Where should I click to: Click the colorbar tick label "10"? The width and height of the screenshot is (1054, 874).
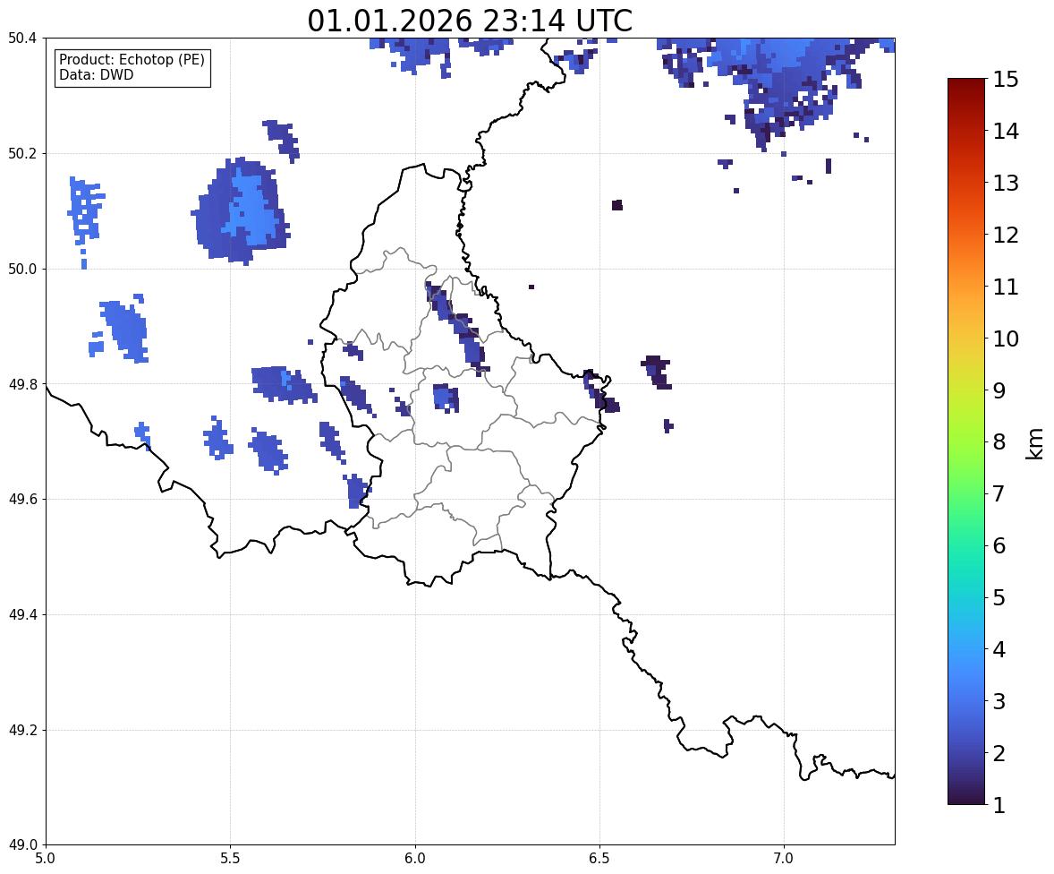click(x=1006, y=338)
